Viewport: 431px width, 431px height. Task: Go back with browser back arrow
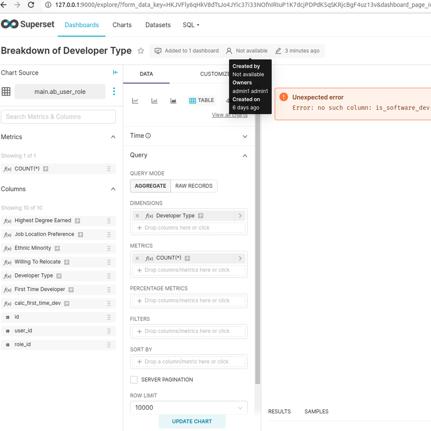click(x=3, y=5)
